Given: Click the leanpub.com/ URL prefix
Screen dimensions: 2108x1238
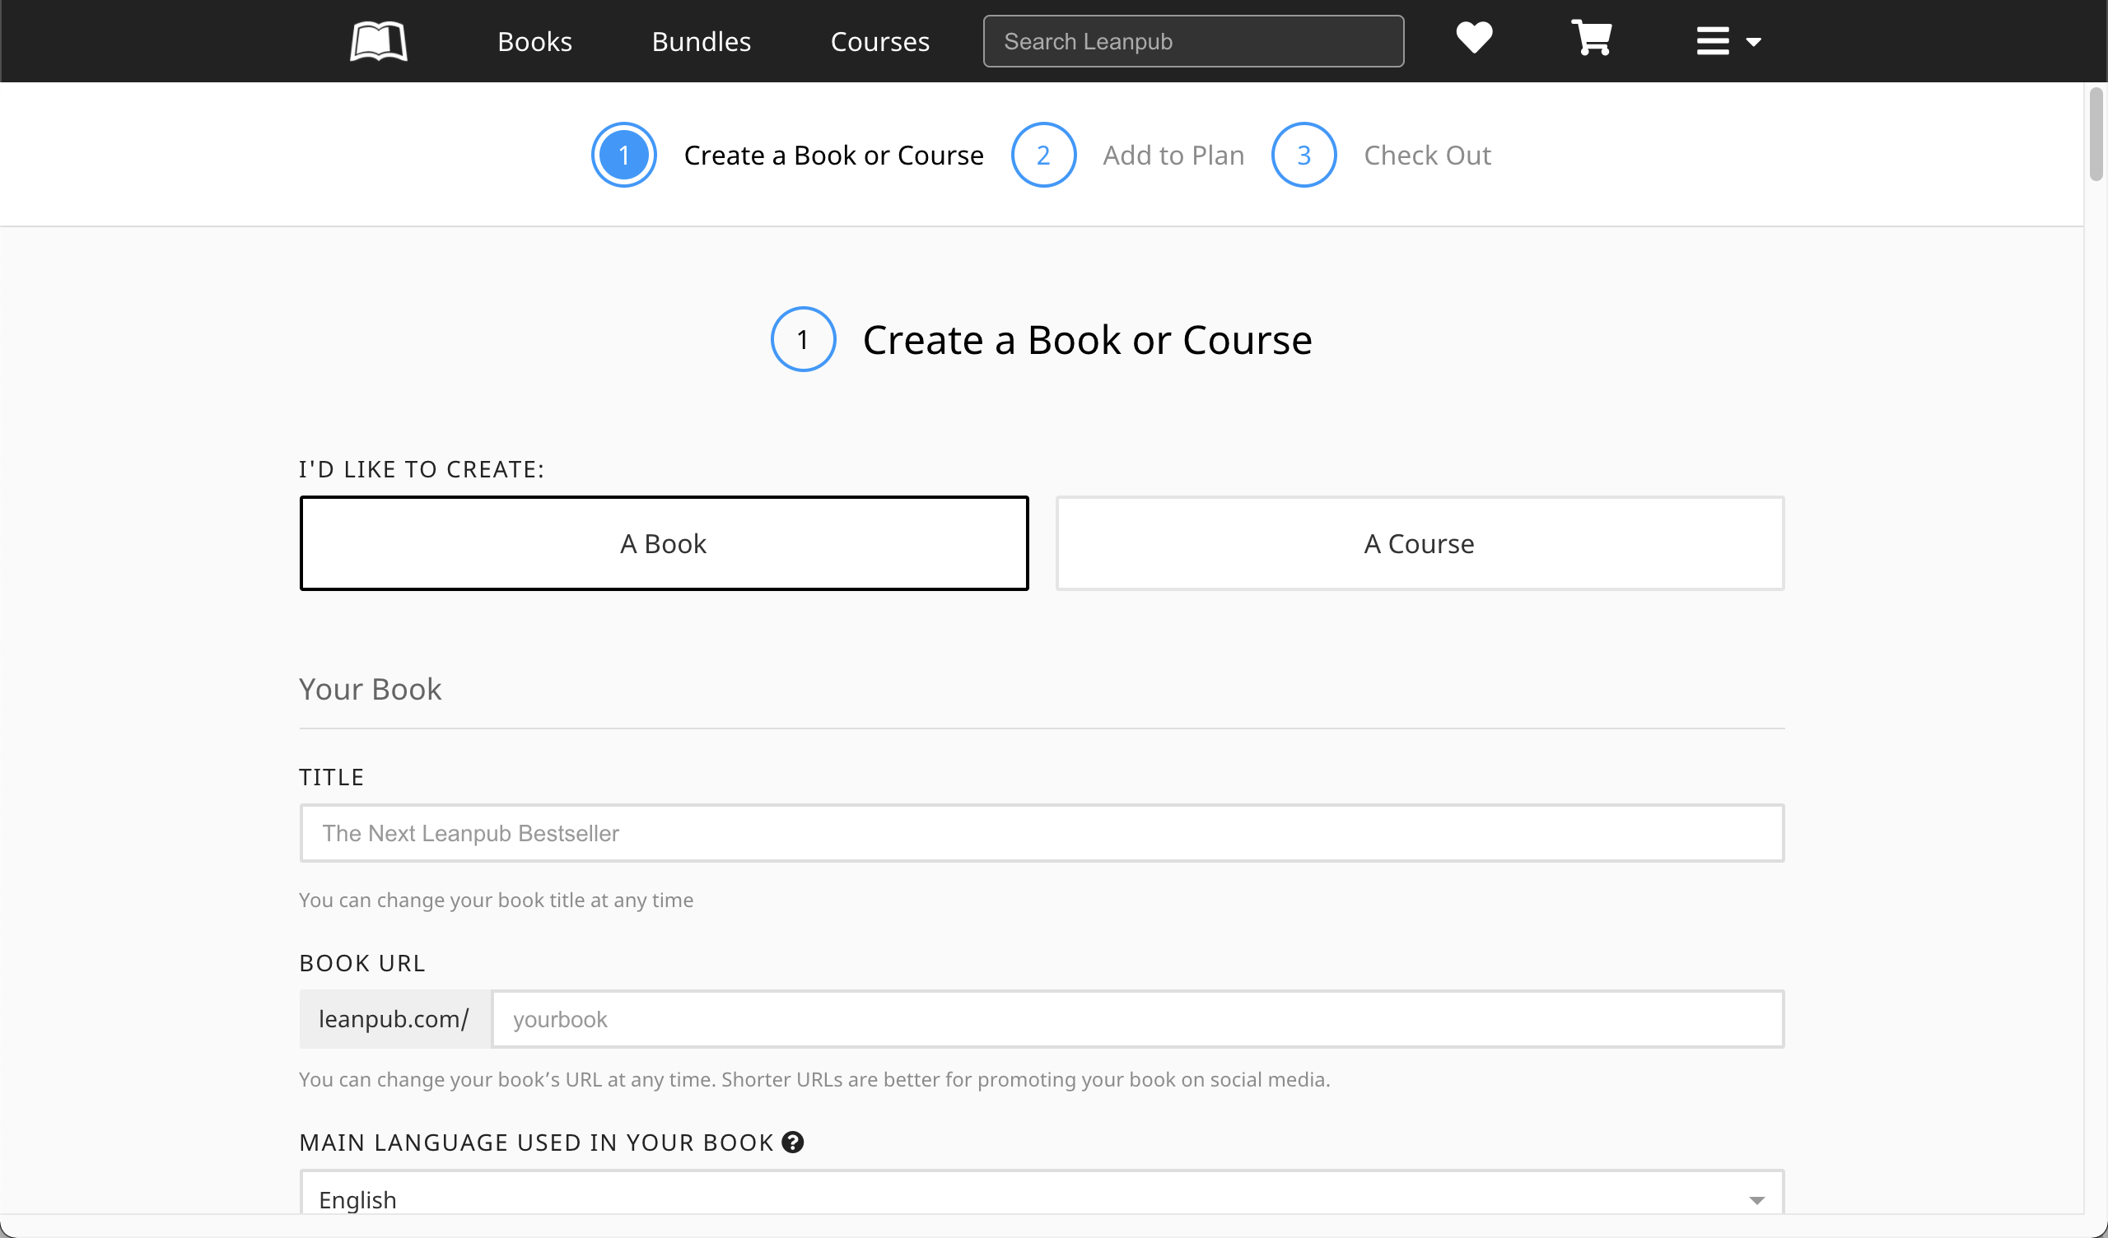Looking at the screenshot, I should (394, 1019).
